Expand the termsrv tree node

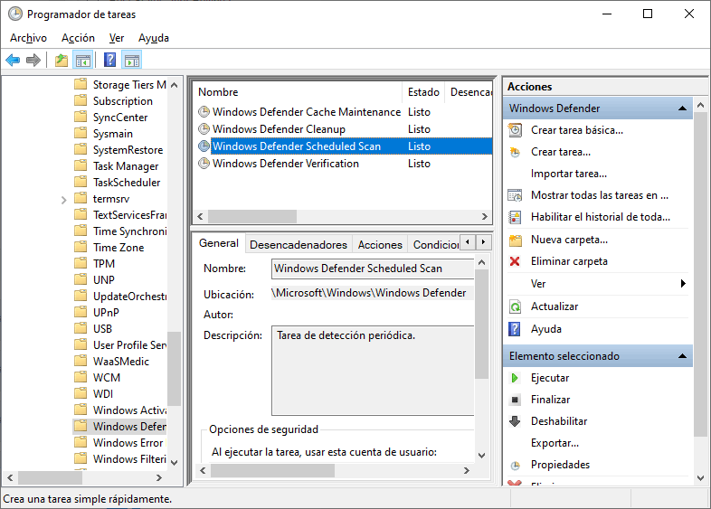coord(63,200)
